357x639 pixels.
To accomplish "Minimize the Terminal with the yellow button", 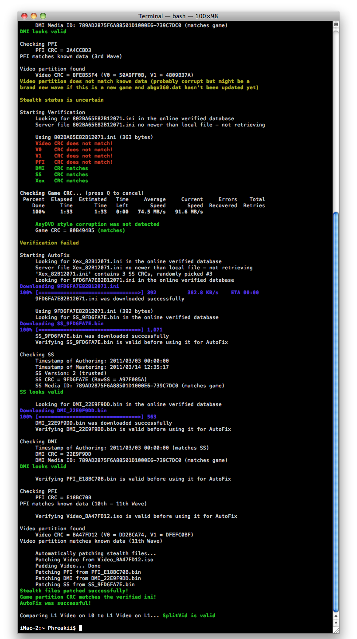I will [35, 16].
